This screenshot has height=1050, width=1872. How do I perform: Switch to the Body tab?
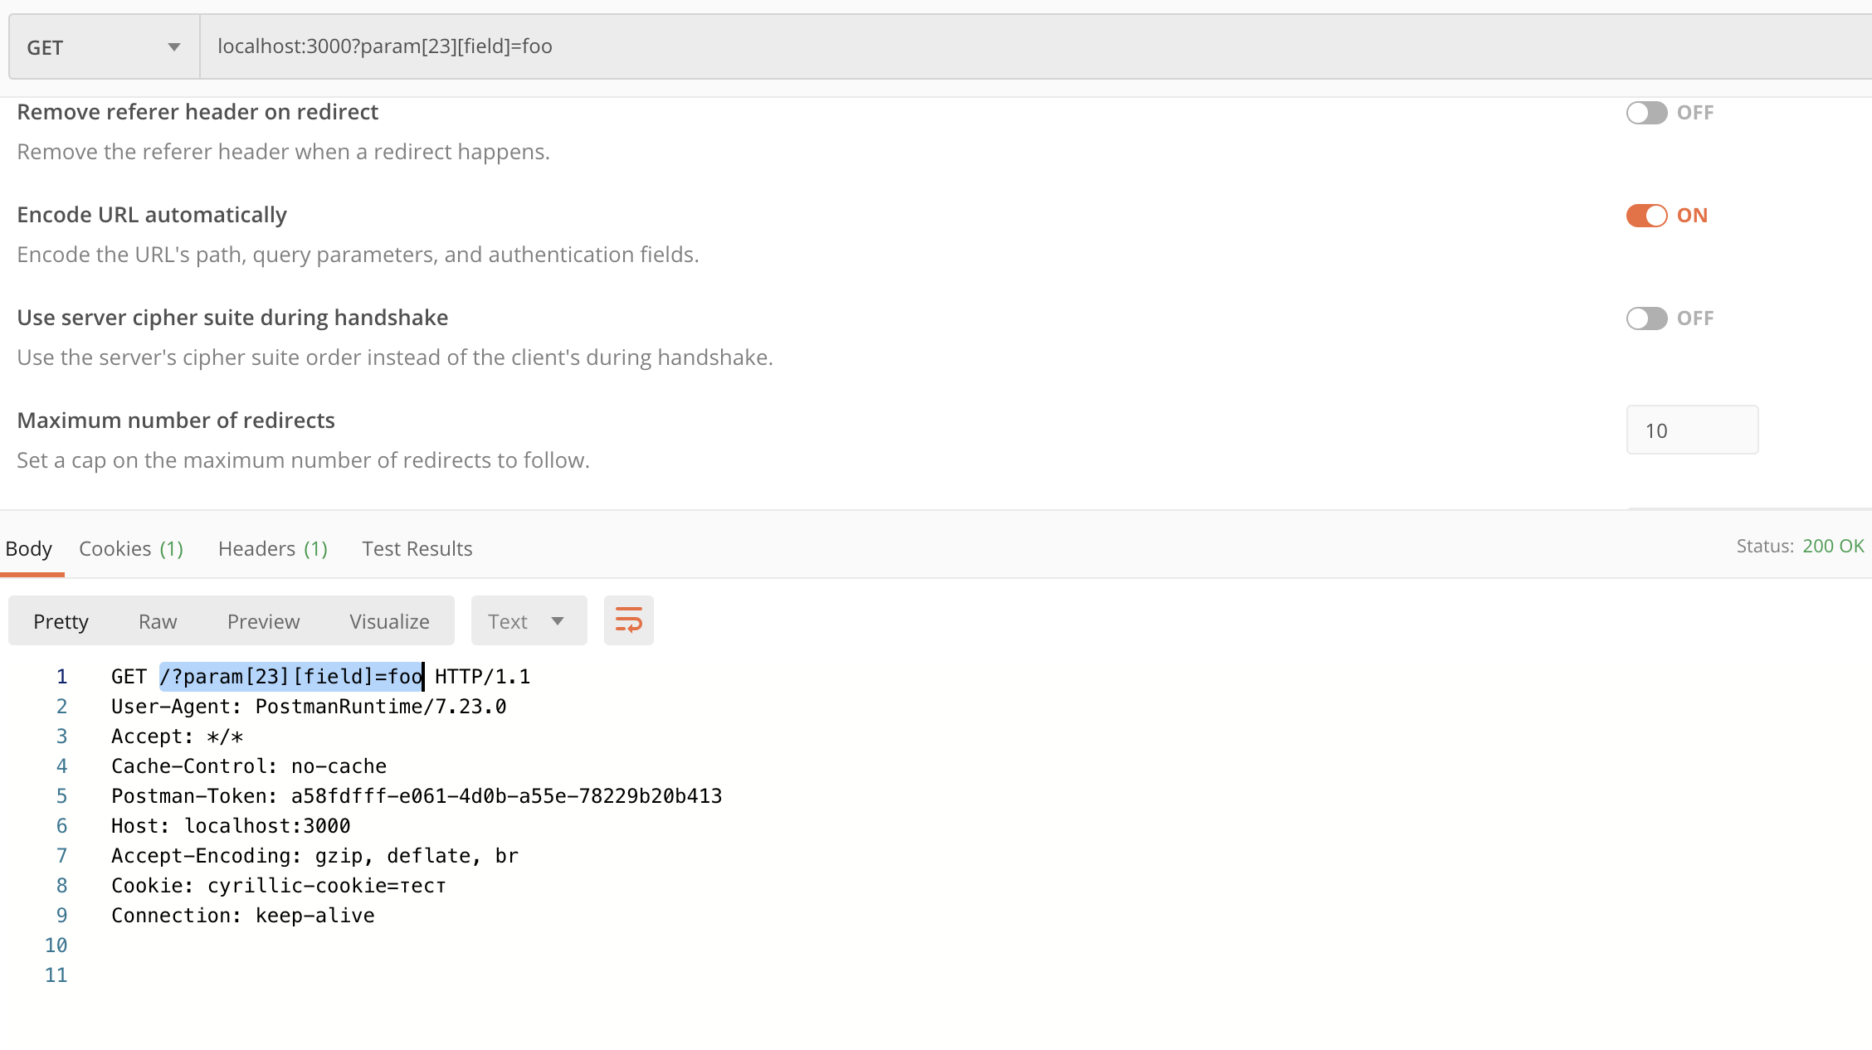pyautogui.click(x=29, y=548)
